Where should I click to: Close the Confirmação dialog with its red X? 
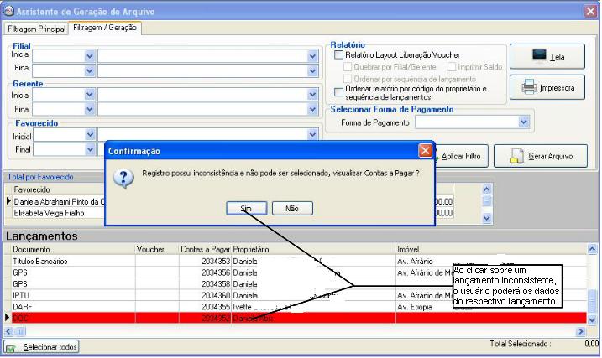click(x=425, y=151)
